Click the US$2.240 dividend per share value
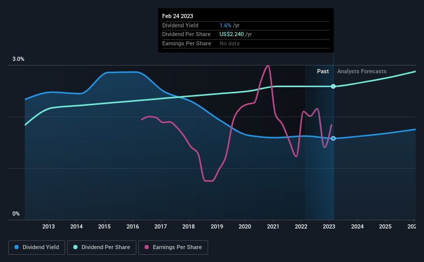Viewport: 424px width, 262px height. [231, 35]
